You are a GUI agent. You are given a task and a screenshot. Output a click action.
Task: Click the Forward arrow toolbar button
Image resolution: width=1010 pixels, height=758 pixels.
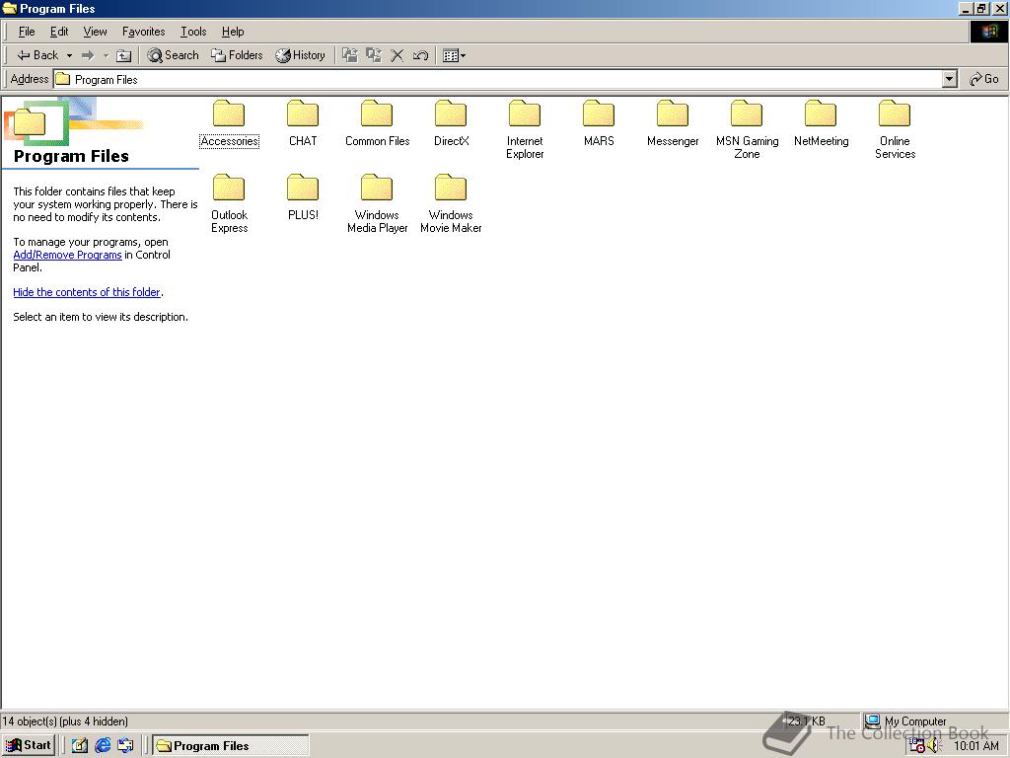point(88,55)
